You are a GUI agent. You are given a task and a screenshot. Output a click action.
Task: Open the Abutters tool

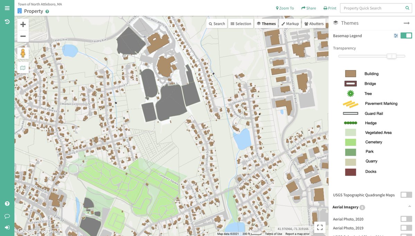(x=314, y=23)
